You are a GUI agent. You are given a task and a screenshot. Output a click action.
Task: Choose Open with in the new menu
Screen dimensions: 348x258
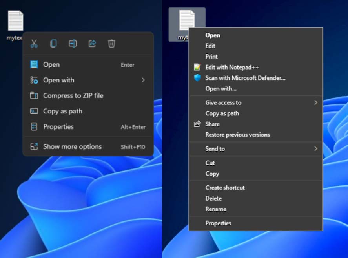(88, 80)
